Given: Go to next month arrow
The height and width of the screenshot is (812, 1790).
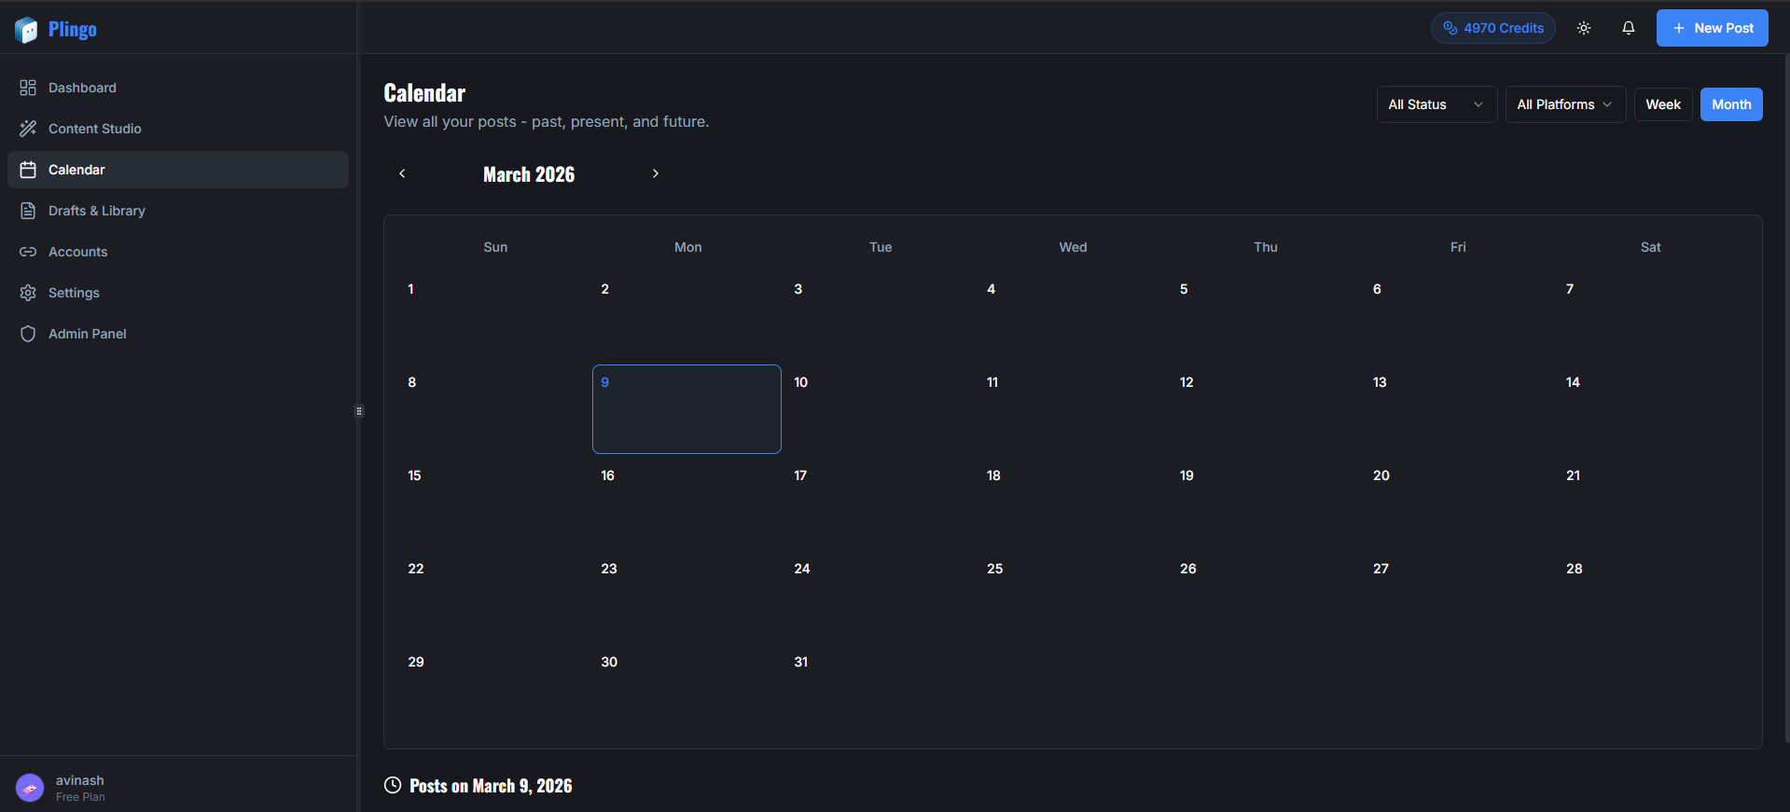Looking at the screenshot, I should pos(656,173).
